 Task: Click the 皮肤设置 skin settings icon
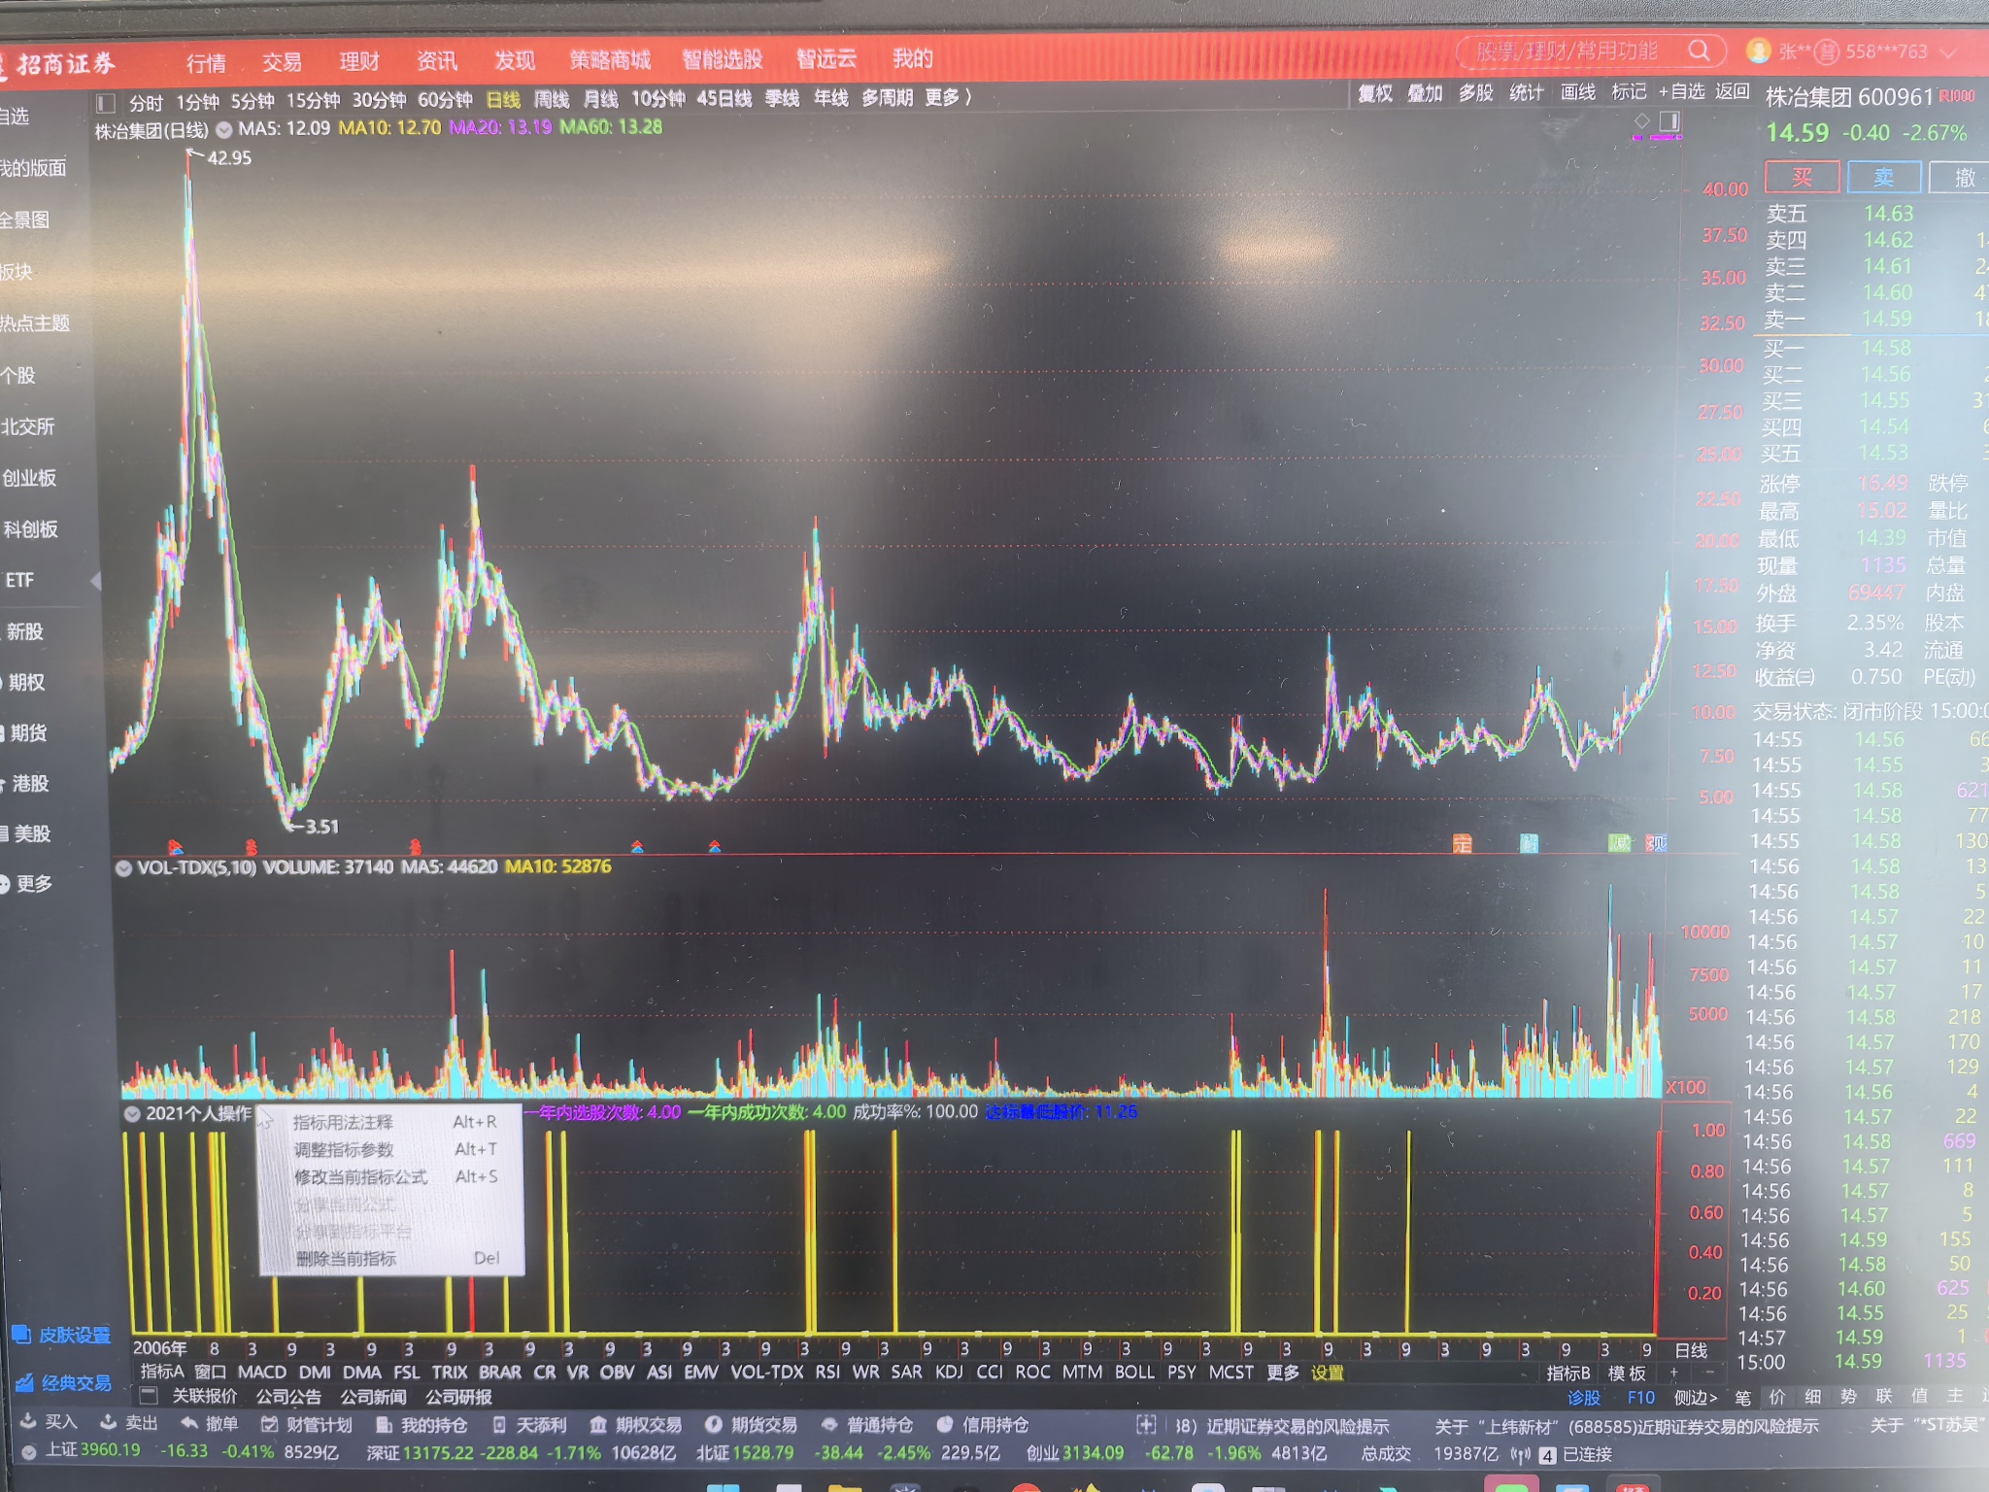click(x=21, y=1335)
